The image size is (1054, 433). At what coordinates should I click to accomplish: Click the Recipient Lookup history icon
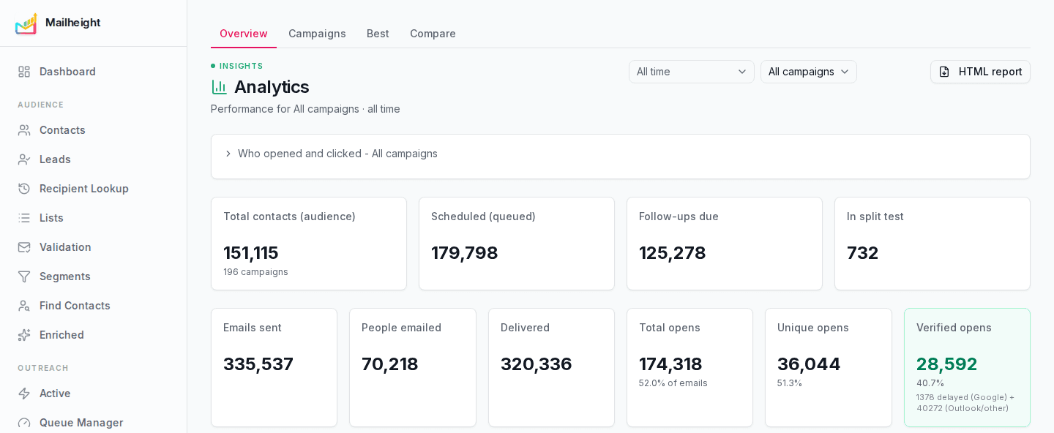point(24,189)
